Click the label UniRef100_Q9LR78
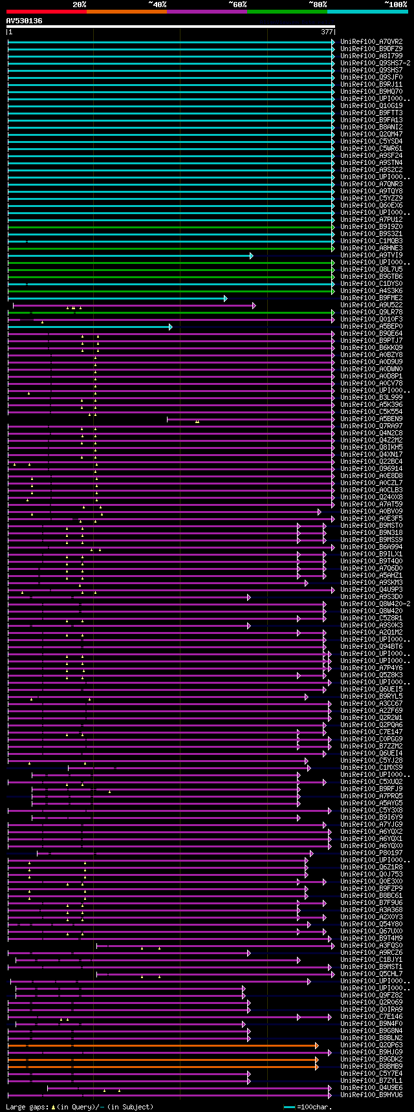This screenshot has height=1112, width=414. click(x=371, y=312)
